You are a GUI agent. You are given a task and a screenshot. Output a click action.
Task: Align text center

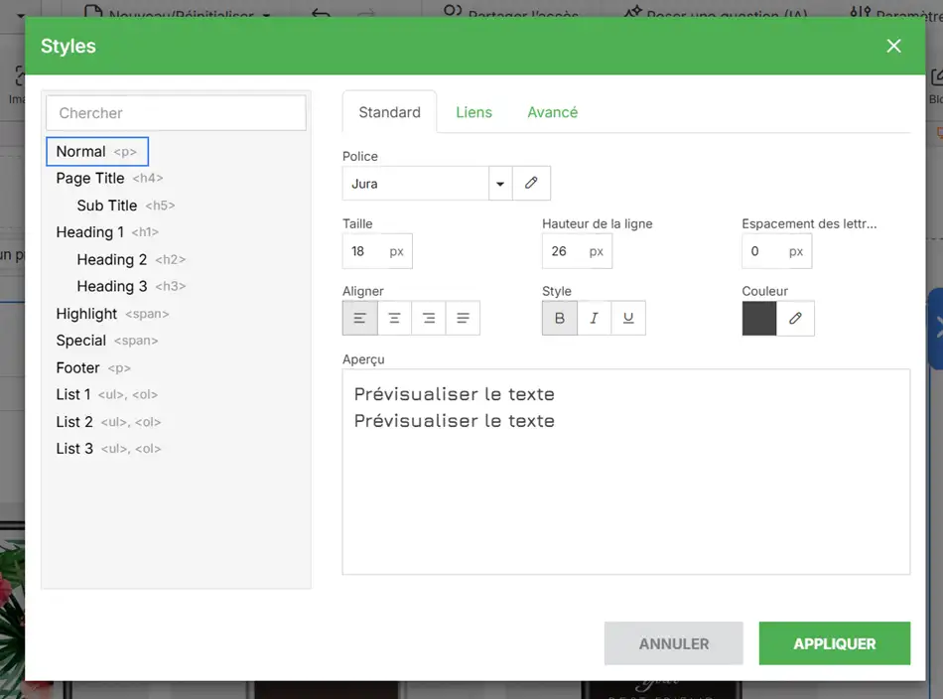coord(394,318)
